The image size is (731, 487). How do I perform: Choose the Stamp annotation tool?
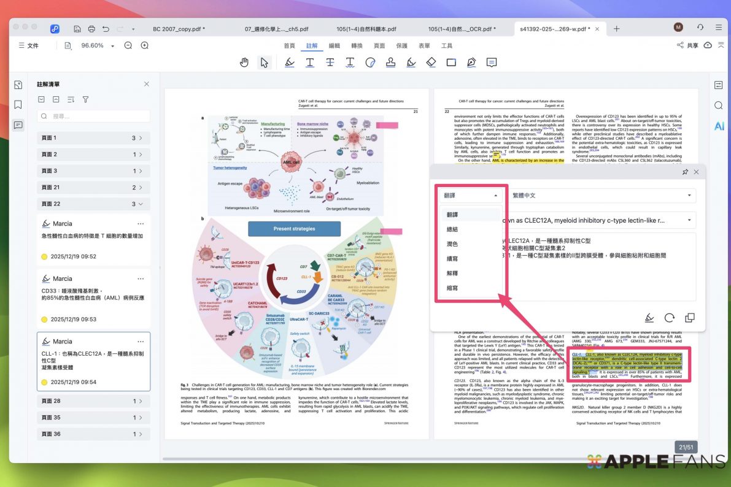pos(390,62)
